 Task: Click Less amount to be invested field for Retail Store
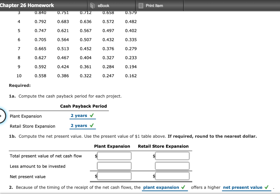click(172, 166)
